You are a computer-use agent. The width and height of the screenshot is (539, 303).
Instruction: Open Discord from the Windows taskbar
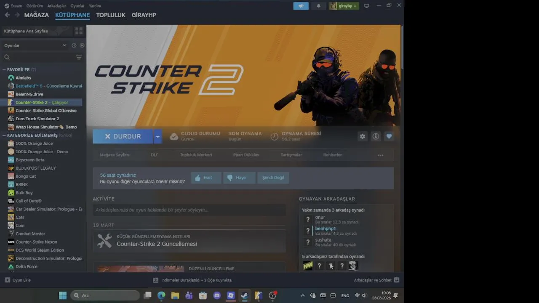click(x=217, y=295)
